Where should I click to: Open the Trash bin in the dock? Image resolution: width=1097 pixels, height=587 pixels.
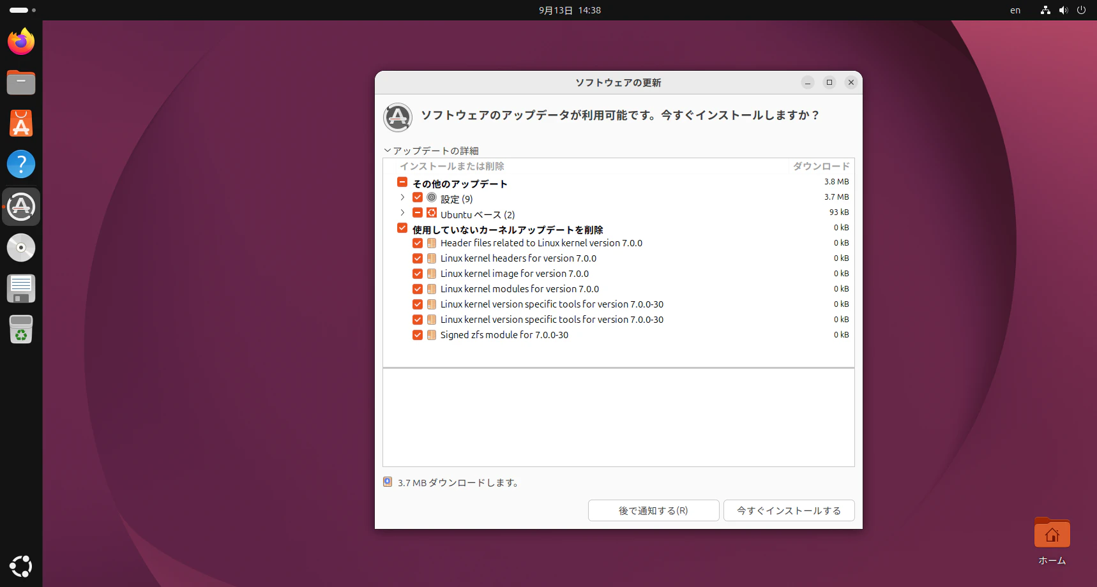pos(21,329)
